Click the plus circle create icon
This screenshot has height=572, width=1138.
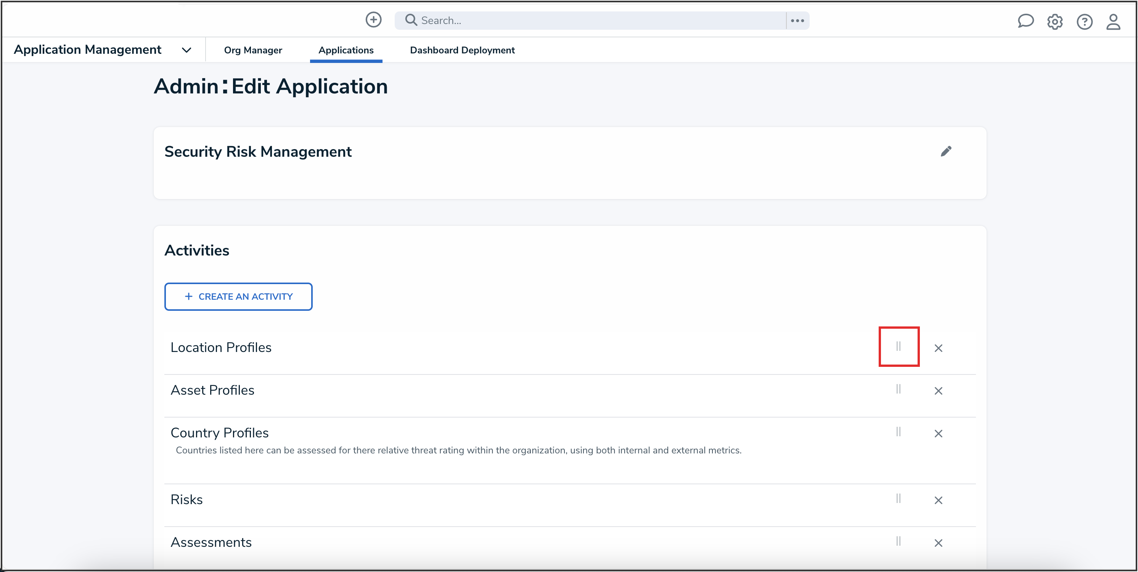[373, 20]
